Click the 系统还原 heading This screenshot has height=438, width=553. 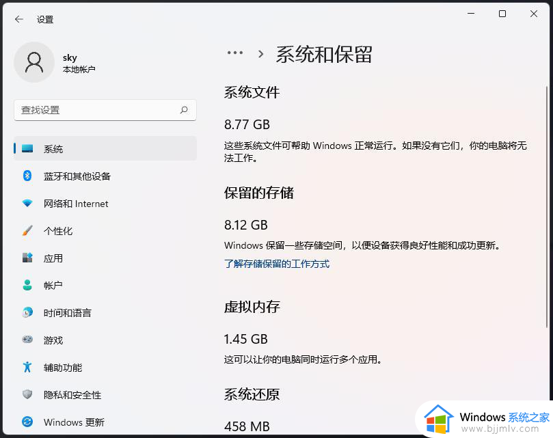click(252, 394)
